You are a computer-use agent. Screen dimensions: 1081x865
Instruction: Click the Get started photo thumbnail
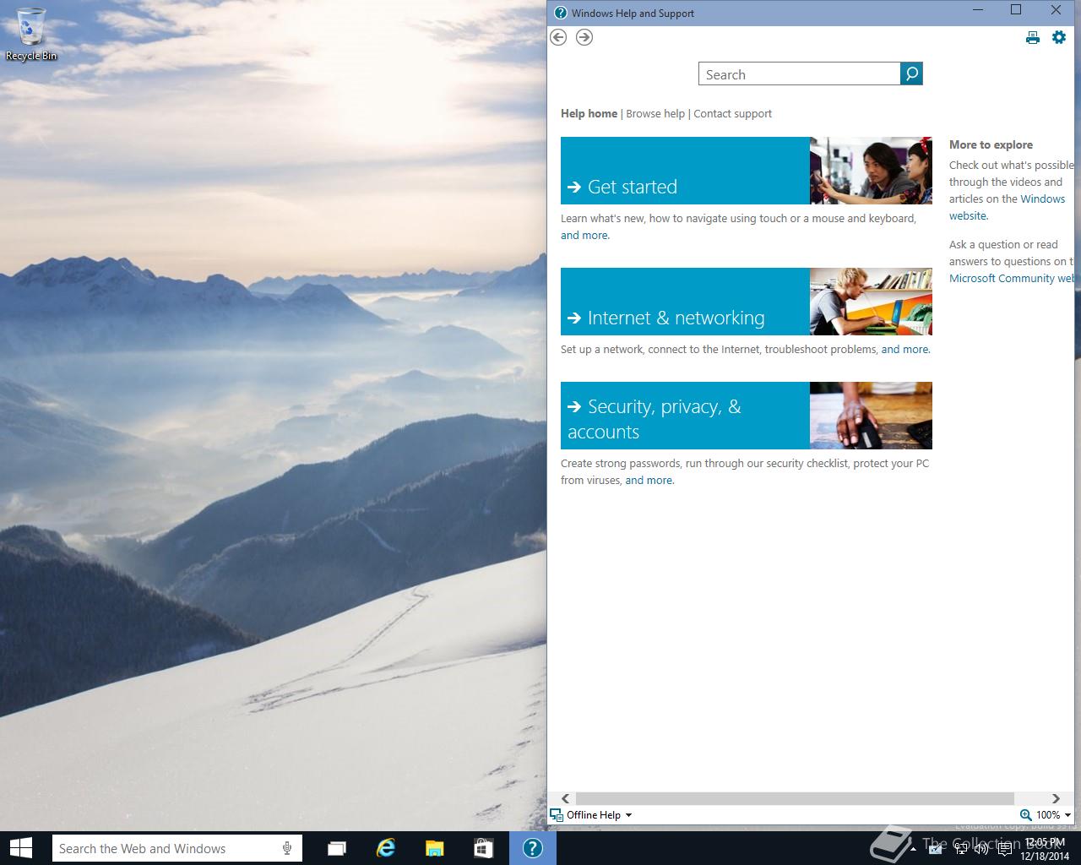[x=871, y=171]
